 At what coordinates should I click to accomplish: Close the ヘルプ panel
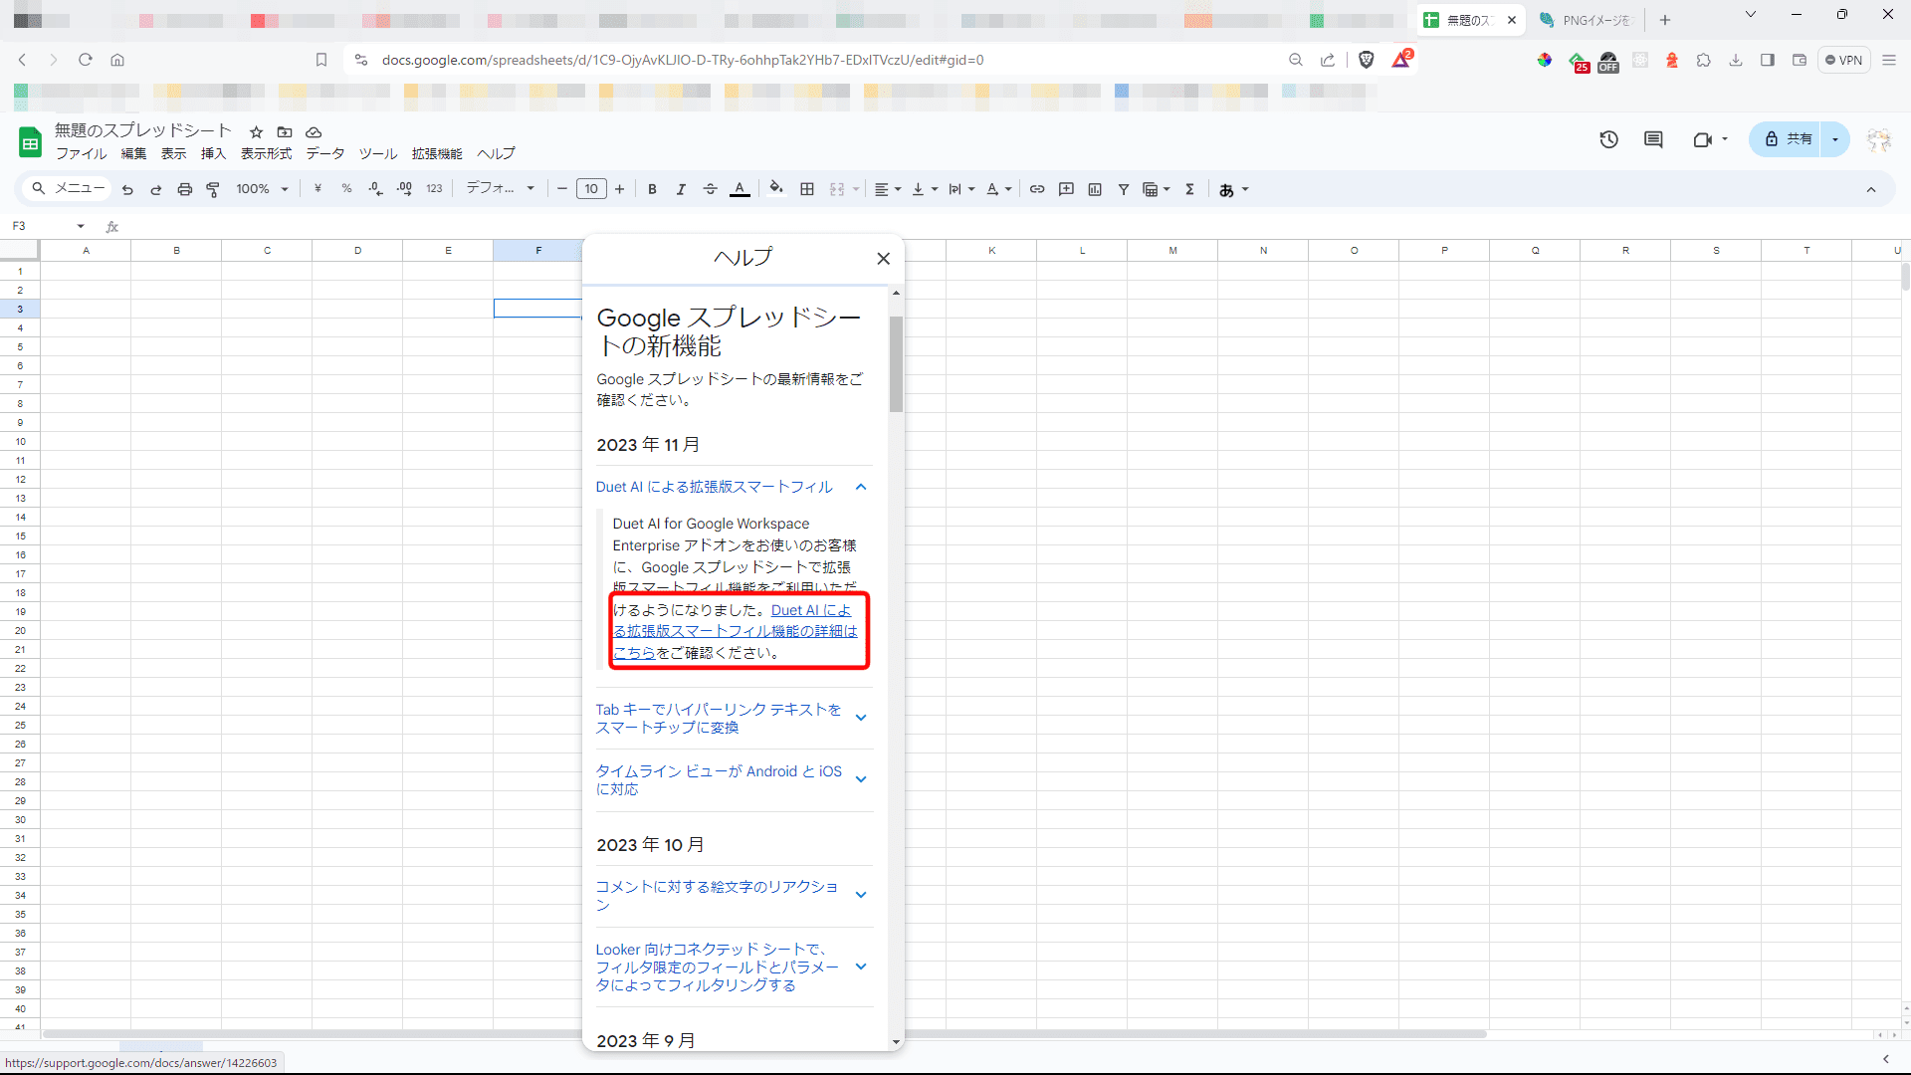coord(883,259)
